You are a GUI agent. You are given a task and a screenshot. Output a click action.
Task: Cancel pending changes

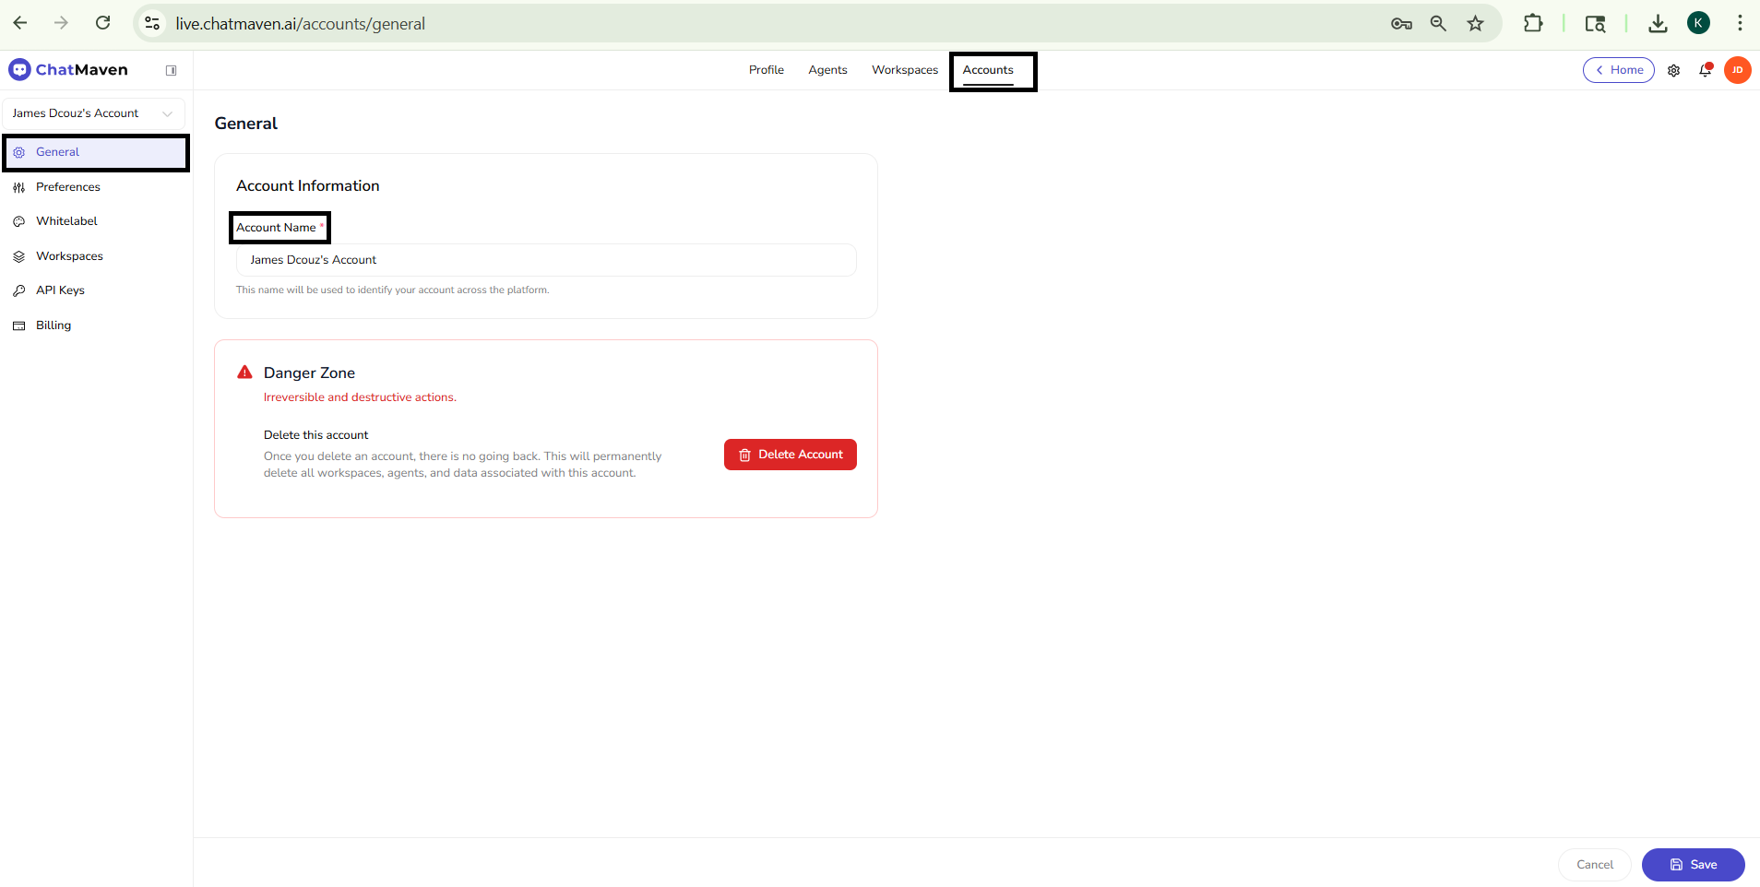[x=1593, y=865]
